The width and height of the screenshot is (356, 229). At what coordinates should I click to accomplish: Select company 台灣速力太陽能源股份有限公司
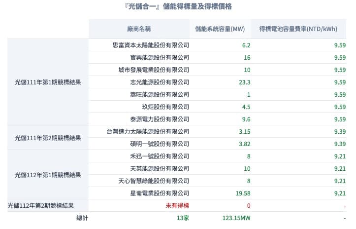(x=148, y=132)
